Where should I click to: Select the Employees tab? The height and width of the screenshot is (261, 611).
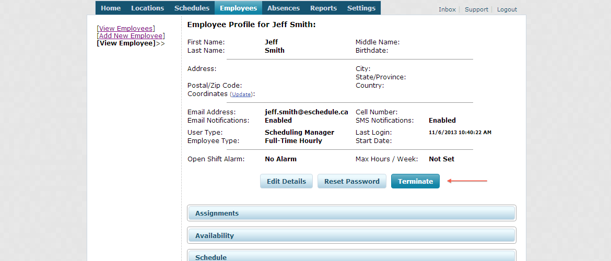click(238, 8)
